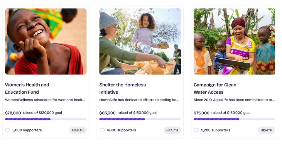The image size is (282, 144).
Task: Read the truncated WomenWellness description text
Action: (45, 100)
